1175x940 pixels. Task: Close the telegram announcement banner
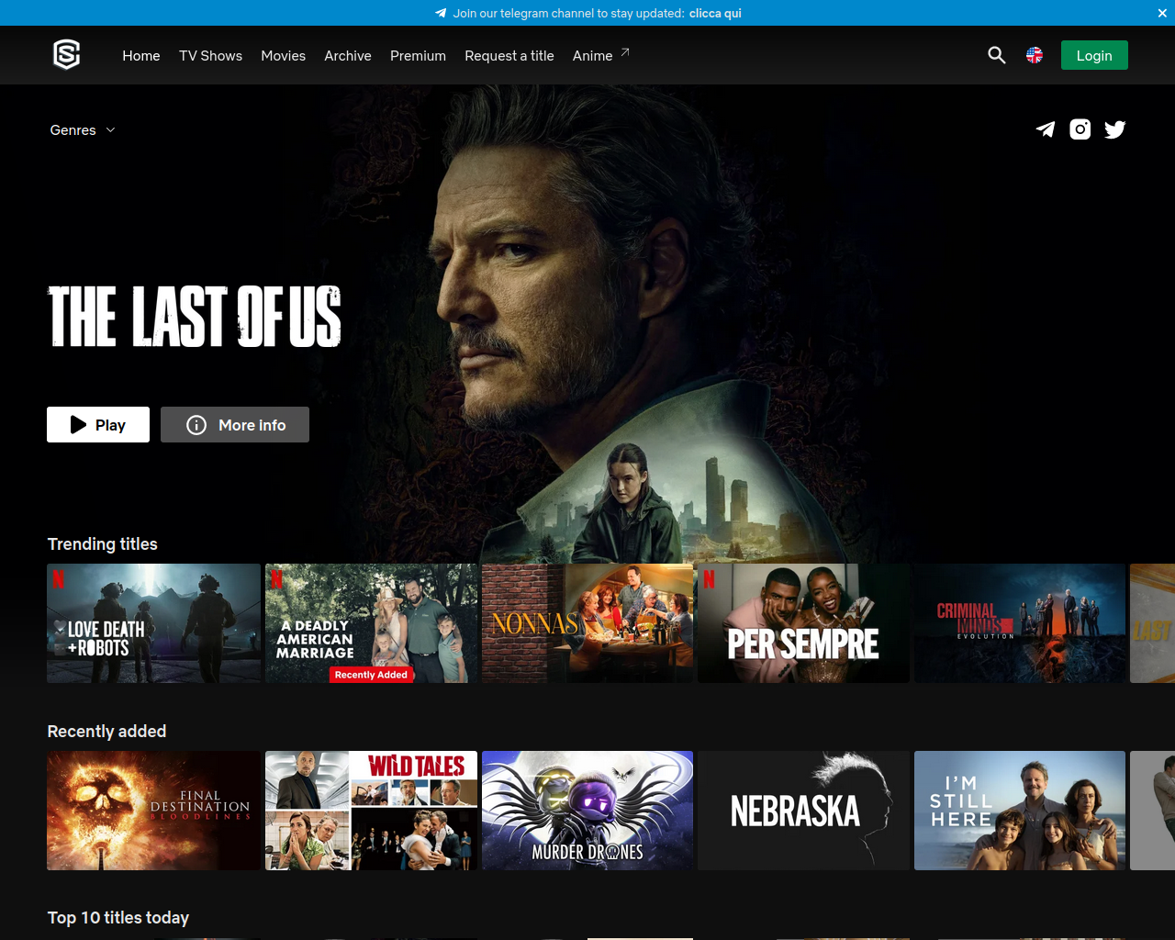(x=1162, y=13)
